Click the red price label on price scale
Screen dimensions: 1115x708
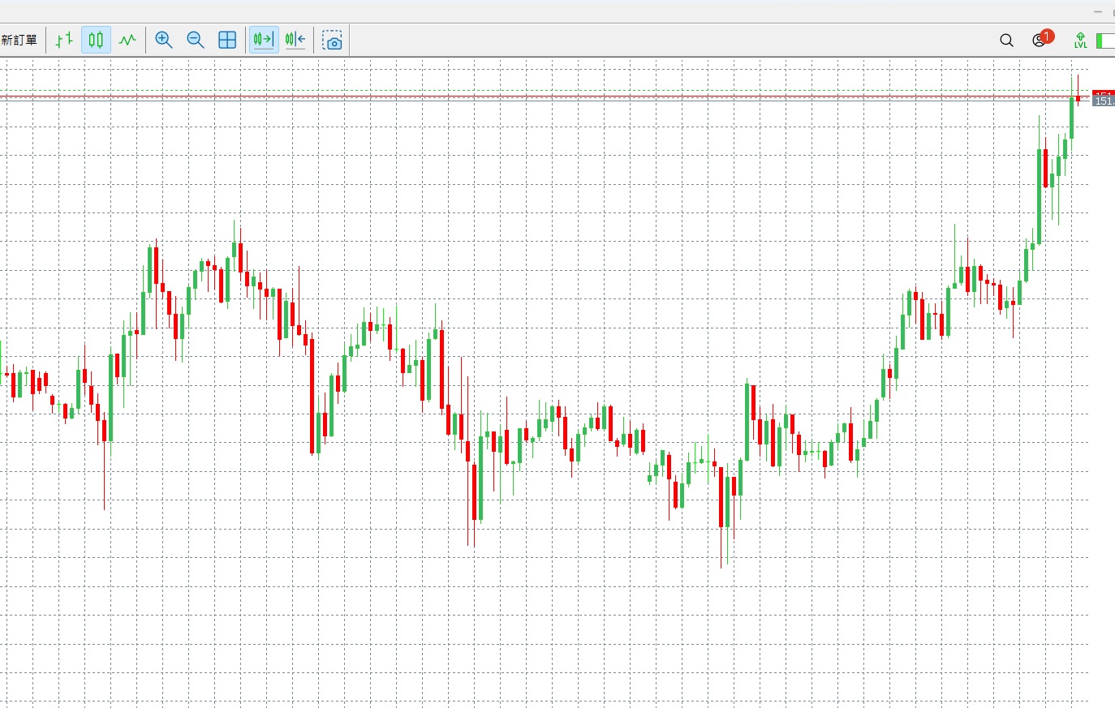point(1104,93)
